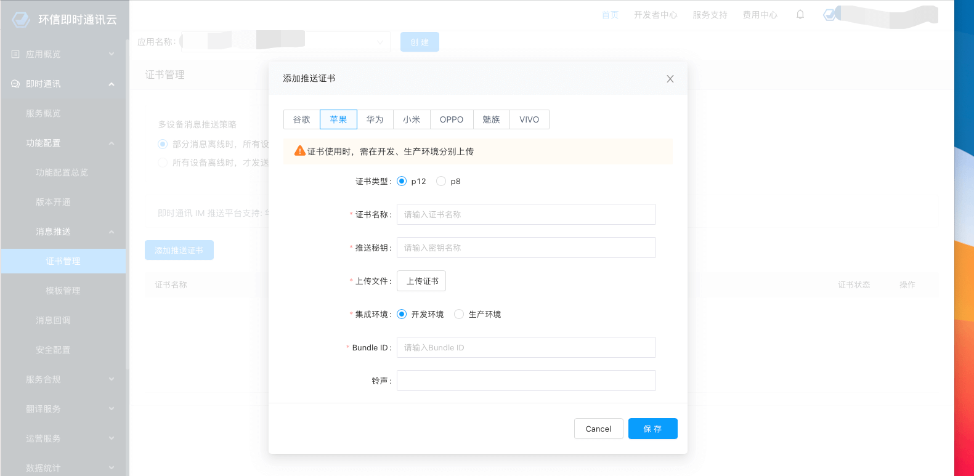Image resolution: width=974 pixels, height=476 pixels.
Task: Click the user avatar icon in header
Action: pyautogui.click(x=830, y=15)
